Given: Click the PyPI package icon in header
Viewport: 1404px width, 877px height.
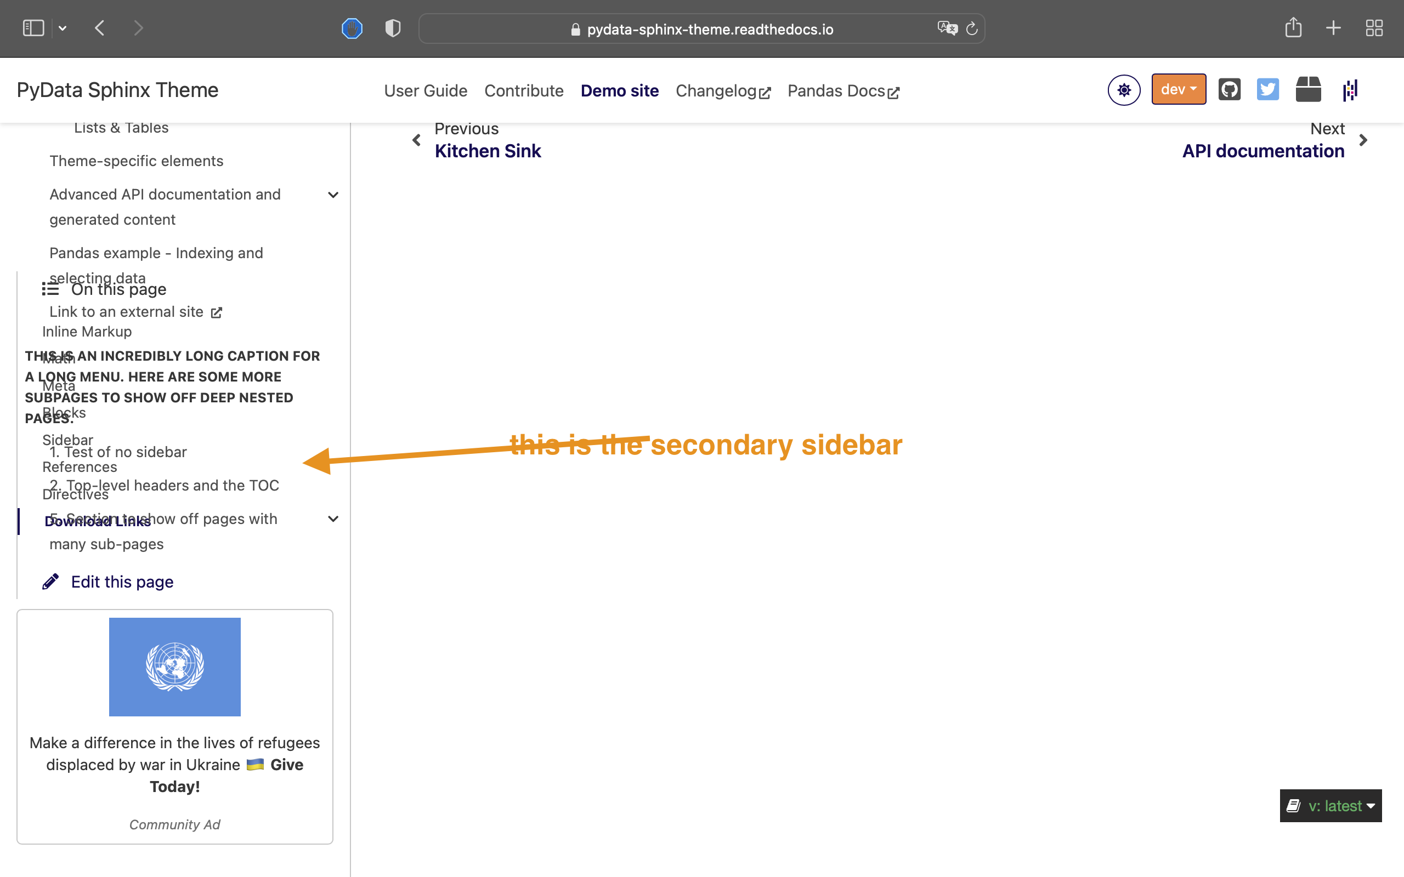Looking at the screenshot, I should pos(1308,89).
